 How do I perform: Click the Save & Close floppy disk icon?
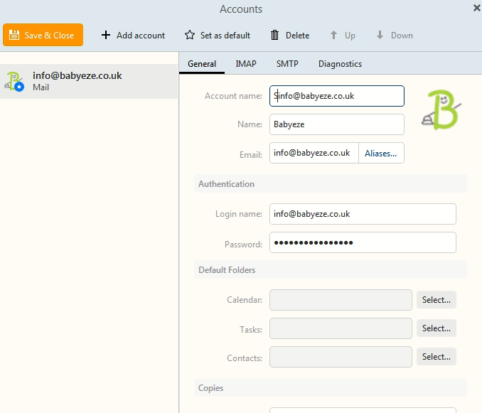pos(14,35)
